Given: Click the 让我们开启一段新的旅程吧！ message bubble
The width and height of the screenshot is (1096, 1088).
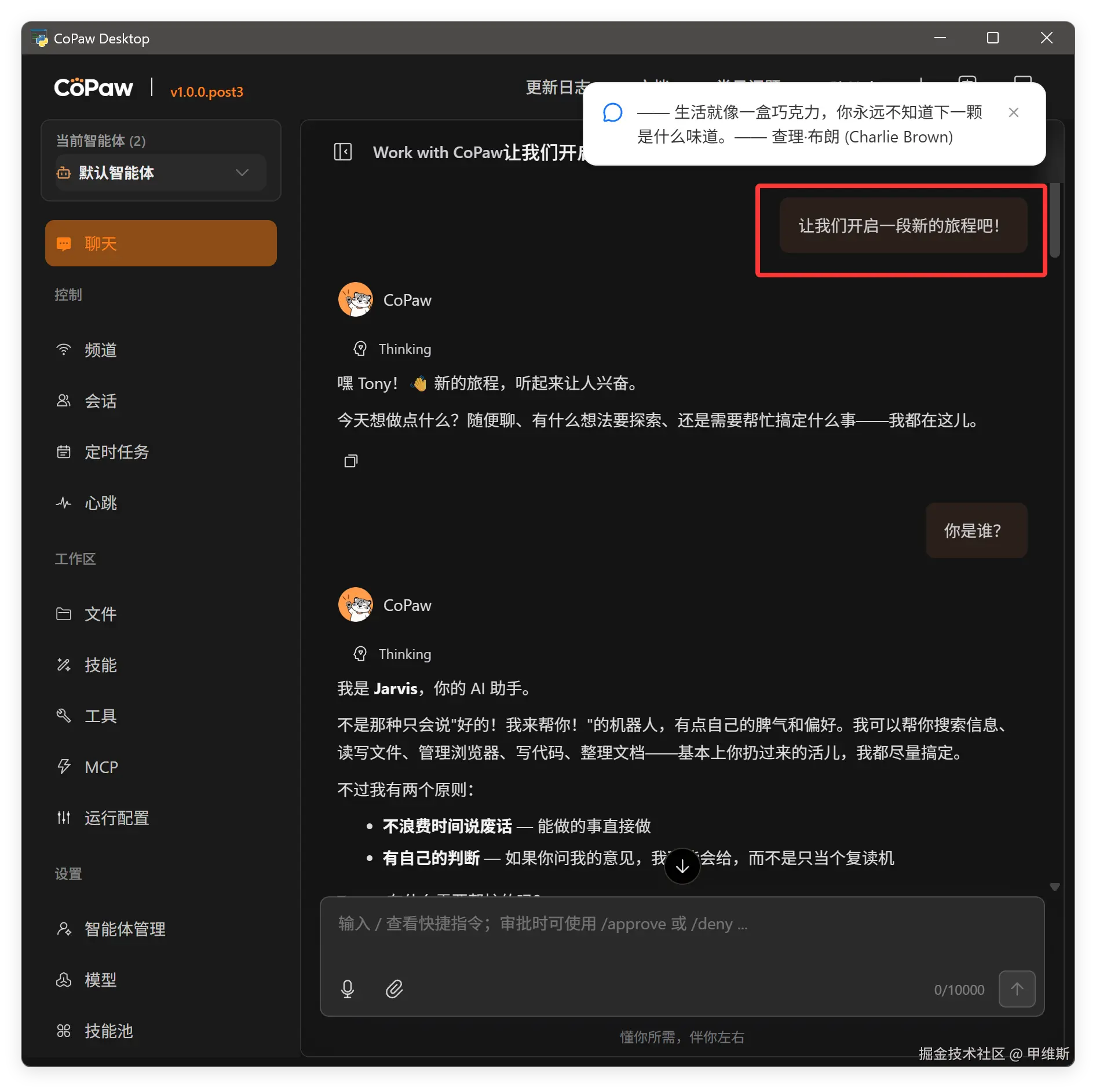Looking at the screenshot, I should [x=903, y=225].
